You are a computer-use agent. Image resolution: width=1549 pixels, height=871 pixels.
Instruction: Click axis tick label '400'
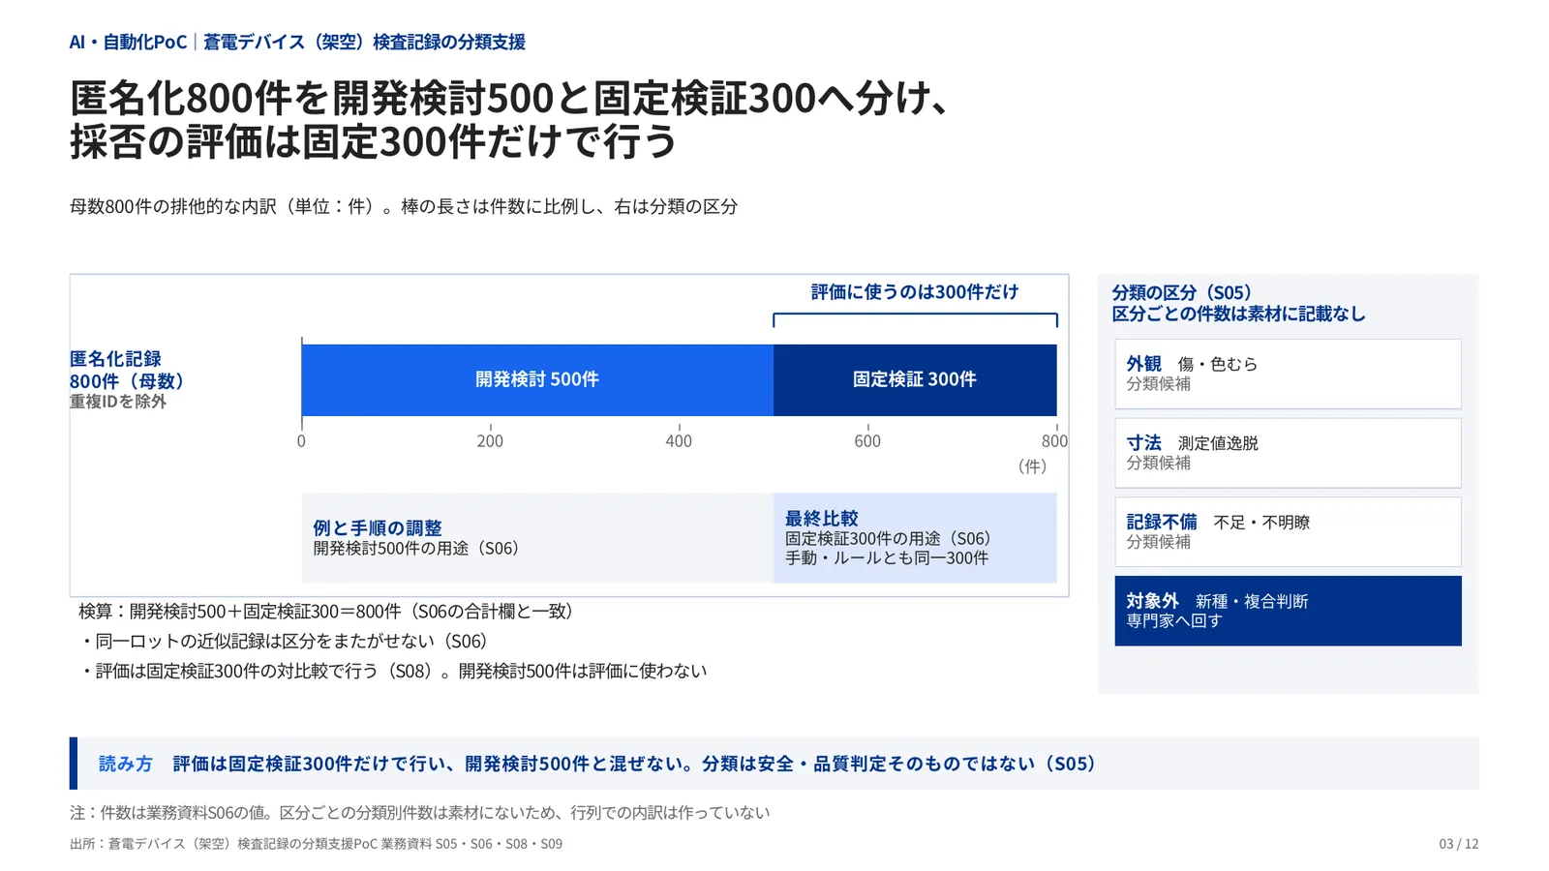click(679, 441)
